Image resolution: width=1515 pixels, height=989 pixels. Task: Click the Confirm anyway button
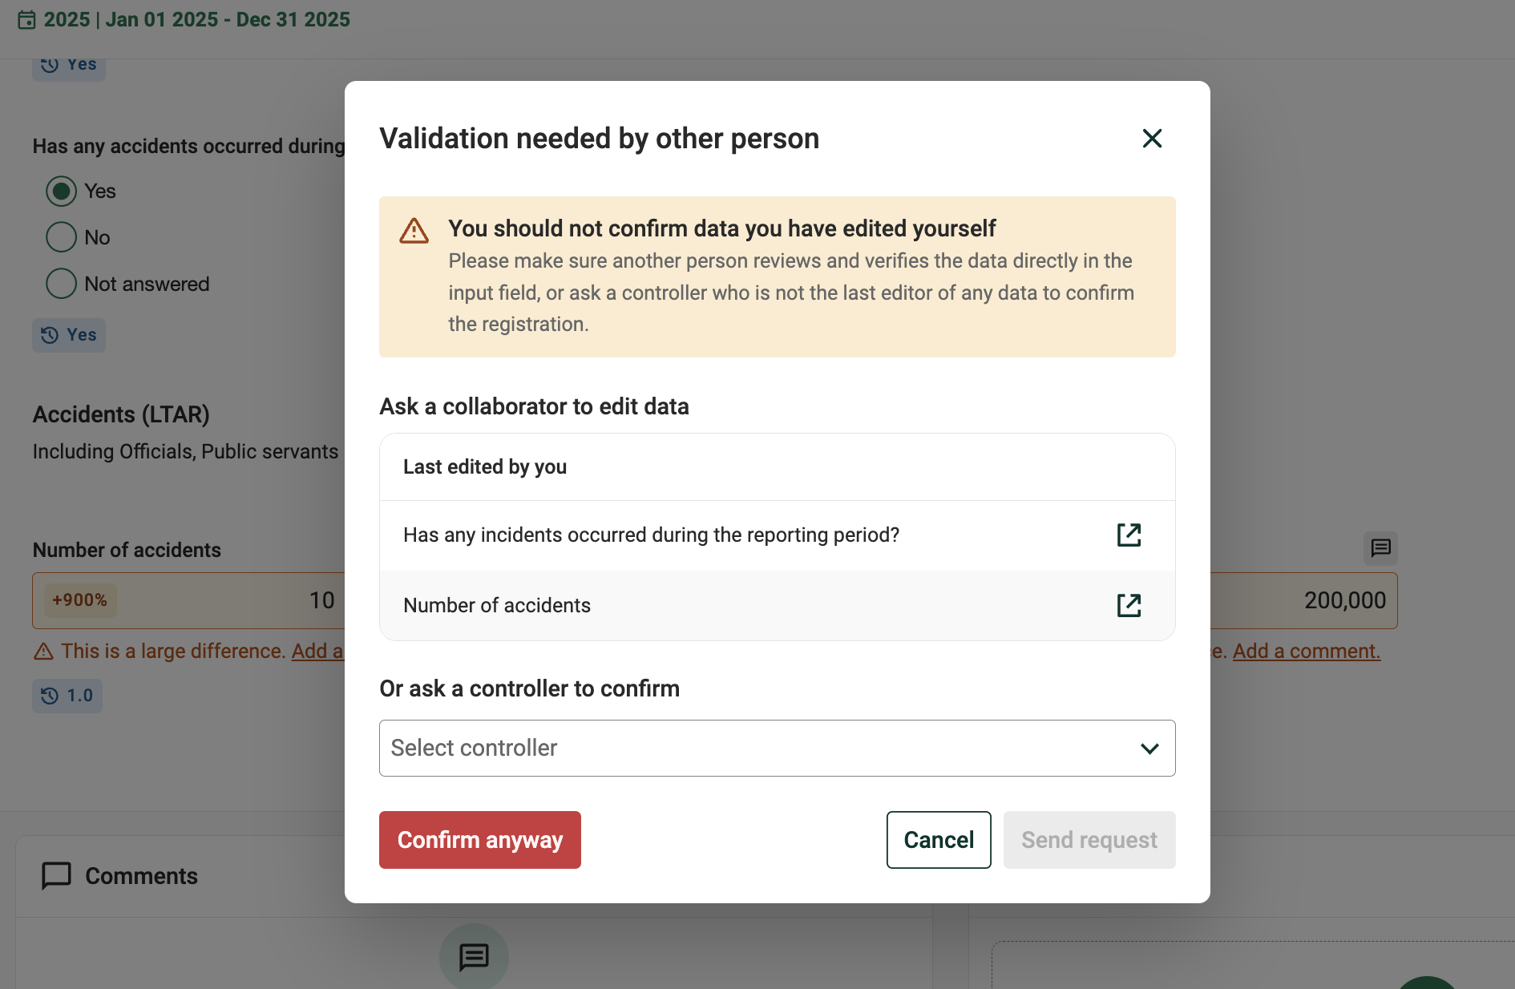[x=480, y=840]
